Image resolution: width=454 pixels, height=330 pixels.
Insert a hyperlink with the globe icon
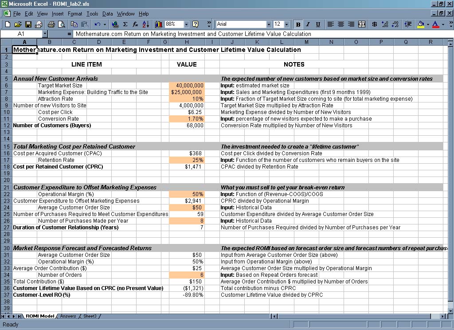[x=115, y=24]
